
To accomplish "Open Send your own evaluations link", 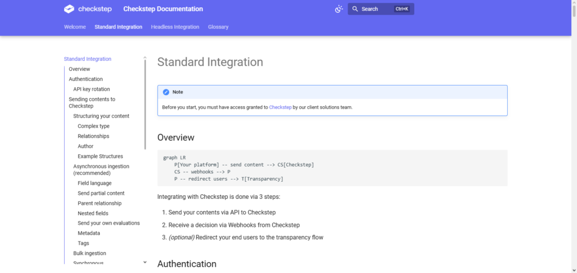I will pos(109,223).
